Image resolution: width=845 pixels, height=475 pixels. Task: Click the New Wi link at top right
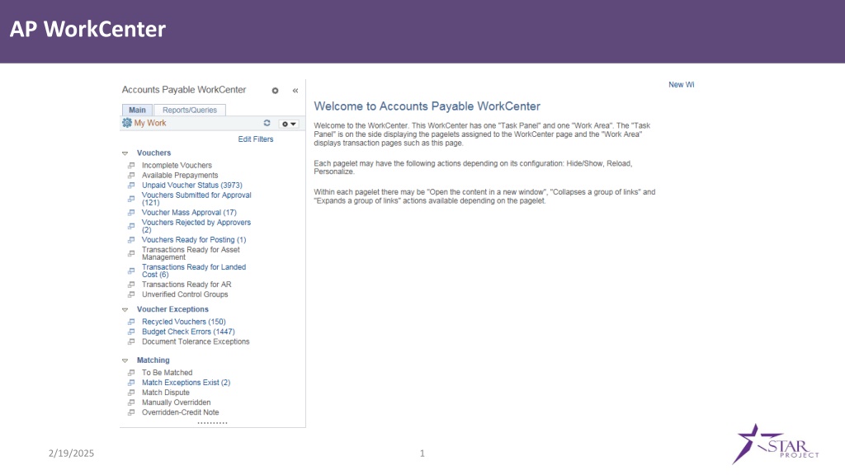click(681, 85)
